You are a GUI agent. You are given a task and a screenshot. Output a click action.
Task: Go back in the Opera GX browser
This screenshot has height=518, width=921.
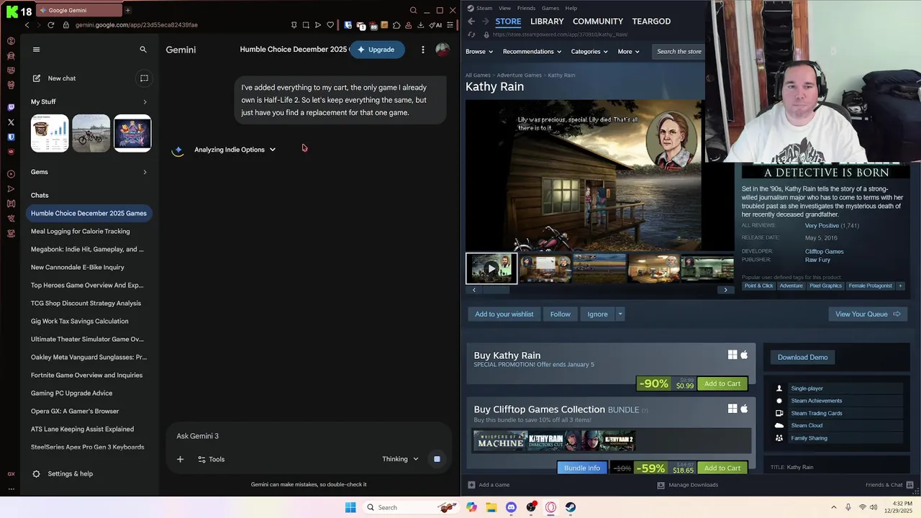(27, 24)
